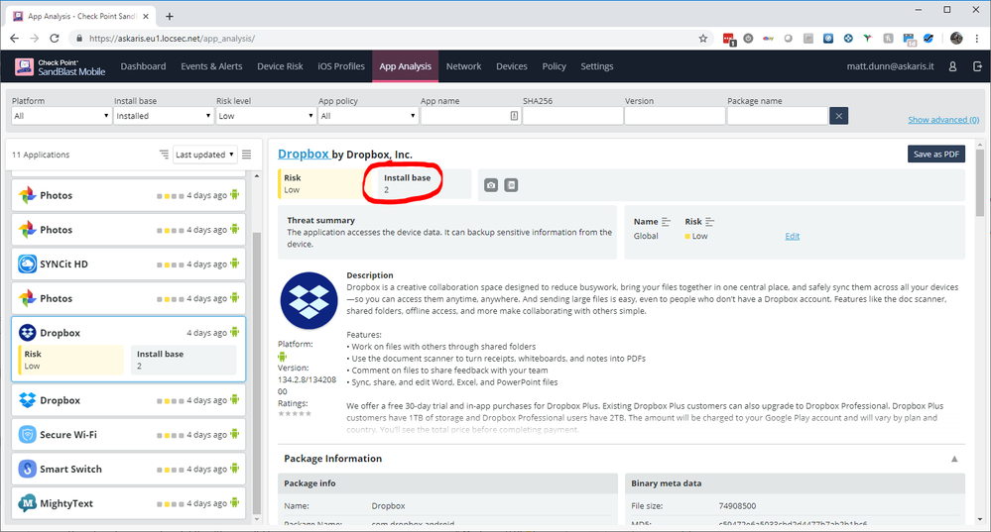Click the Ratings stars under Version

coord(296,413)
